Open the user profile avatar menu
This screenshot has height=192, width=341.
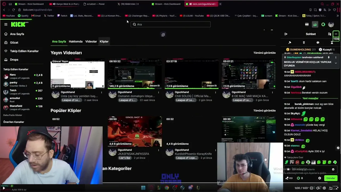coord(331,25)
